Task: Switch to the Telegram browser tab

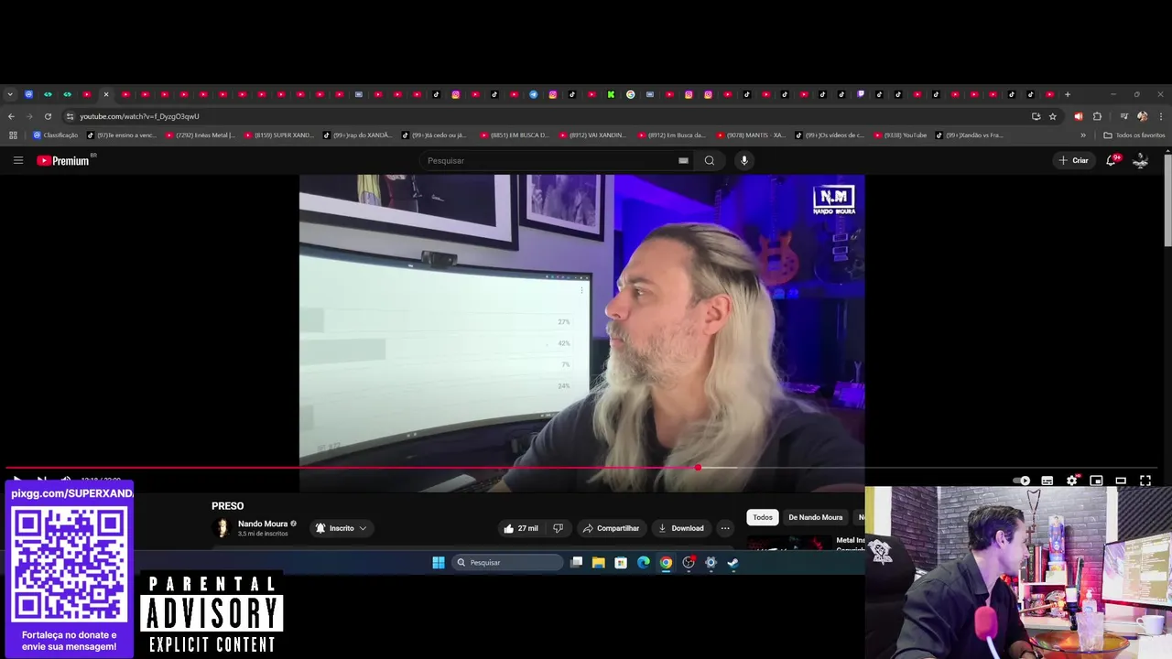Action: (x=534, y=94)
